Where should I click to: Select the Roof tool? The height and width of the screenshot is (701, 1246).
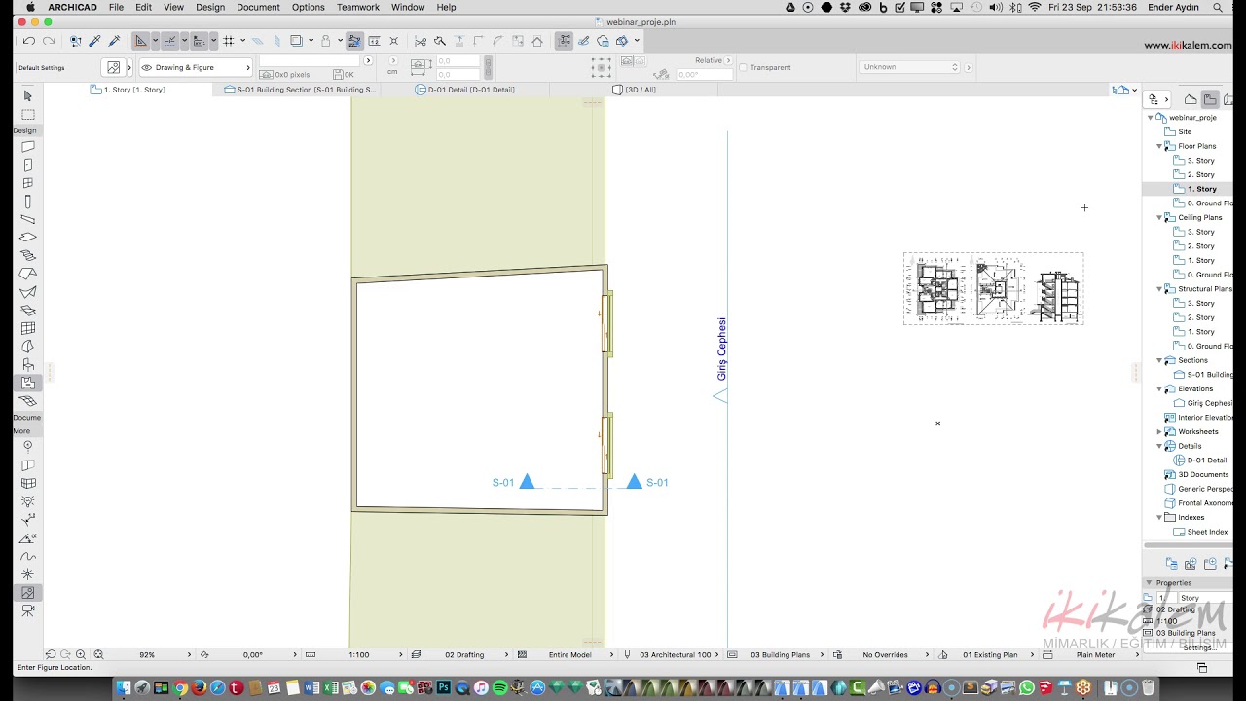27,274
